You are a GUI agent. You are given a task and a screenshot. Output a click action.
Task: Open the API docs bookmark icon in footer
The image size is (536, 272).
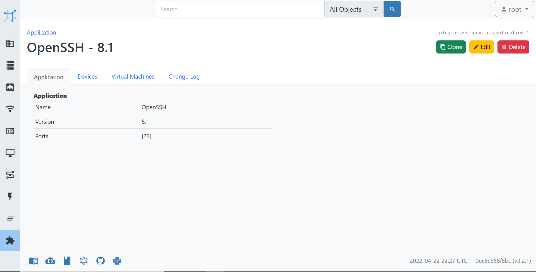pyautogui.click(x=67, y=261)
